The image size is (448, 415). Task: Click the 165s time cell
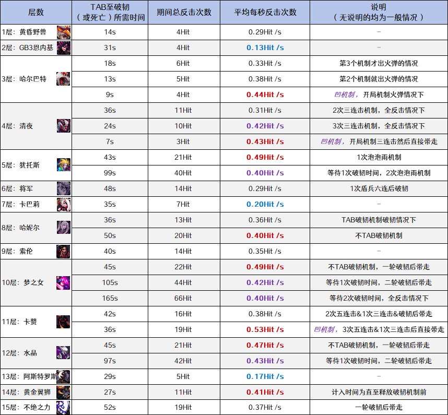coord(110,298)
